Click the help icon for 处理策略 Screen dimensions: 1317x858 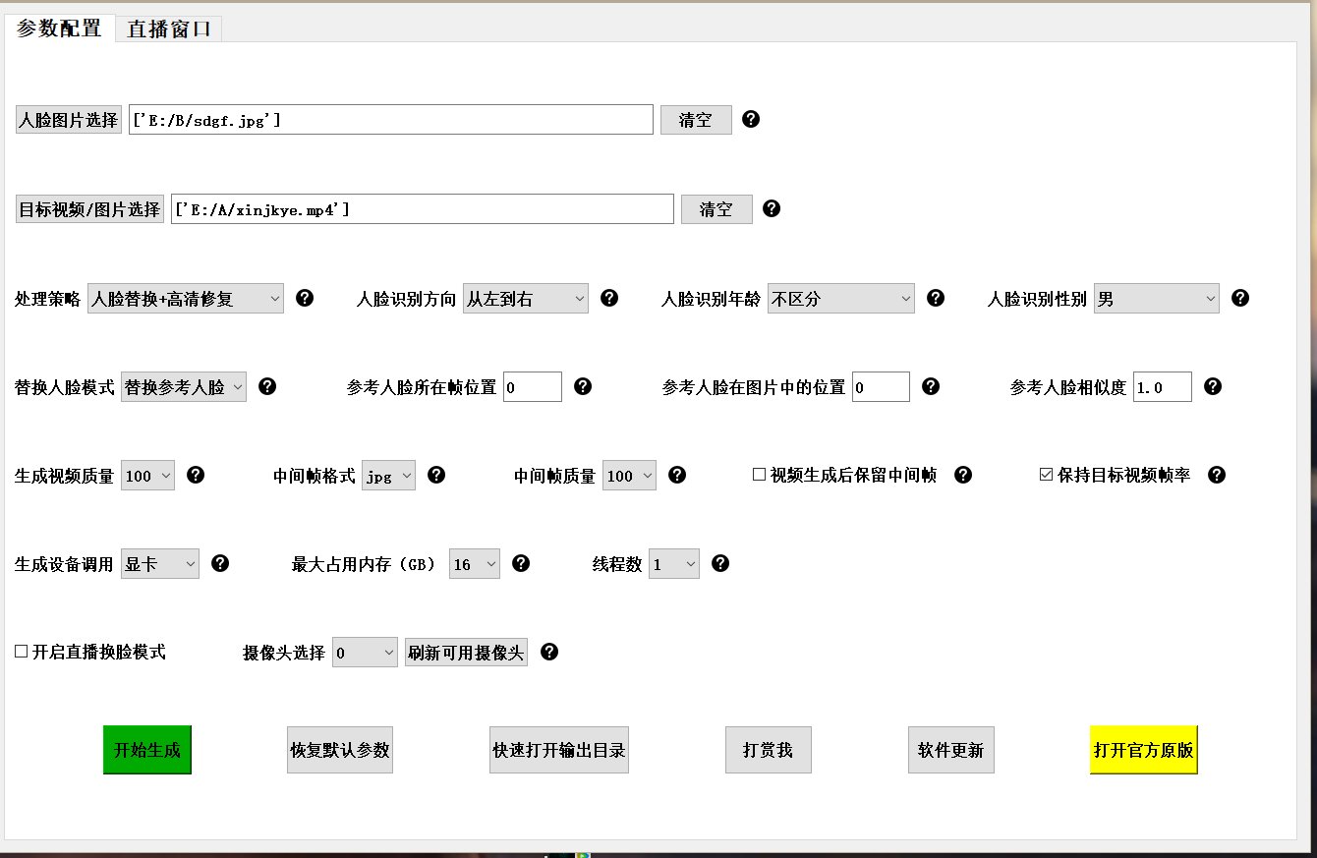305,298
